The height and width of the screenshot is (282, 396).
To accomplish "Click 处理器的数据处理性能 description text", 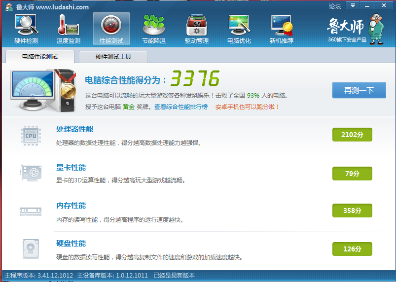I will [129, 143].
